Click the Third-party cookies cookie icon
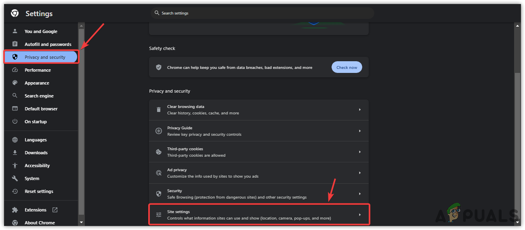Viewport: 525px width, 230px height. point(159,152)
